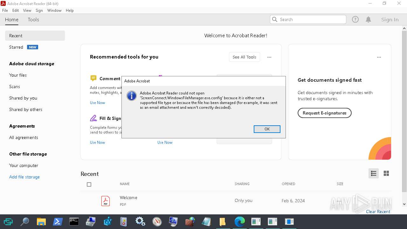This screenshot has width=407, height=229.
Task: Click Sign In link
Action: (390, 19)
